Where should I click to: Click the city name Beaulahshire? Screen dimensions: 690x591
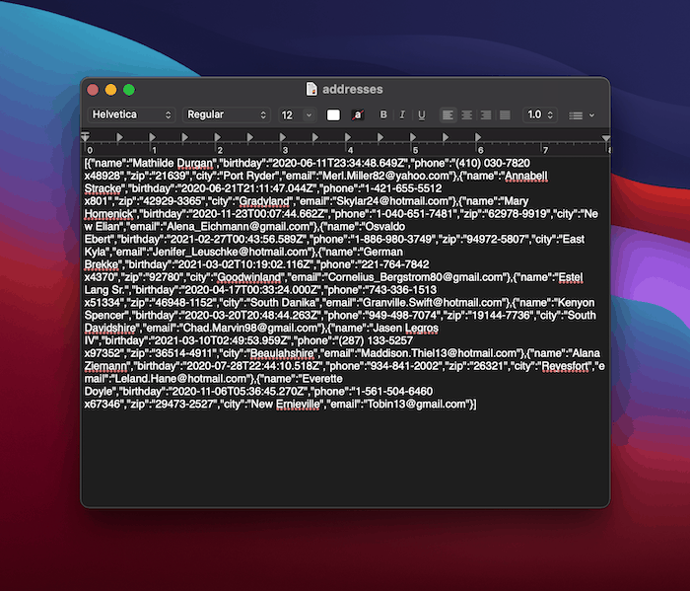(x=282, y=354)
